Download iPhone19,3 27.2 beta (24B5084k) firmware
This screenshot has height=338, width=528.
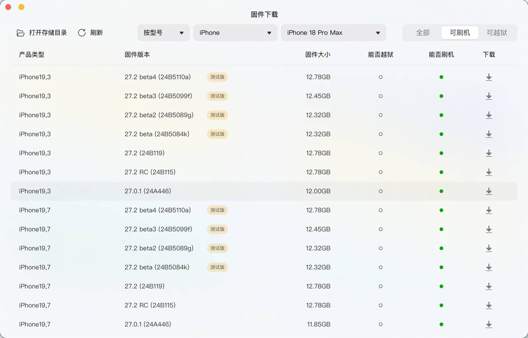click(x=489, y=134)
